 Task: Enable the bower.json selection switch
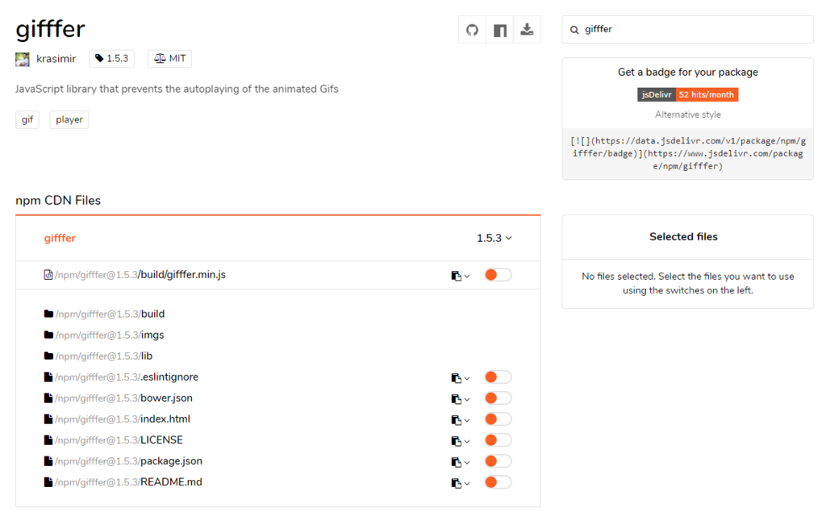tap(498, 398)
